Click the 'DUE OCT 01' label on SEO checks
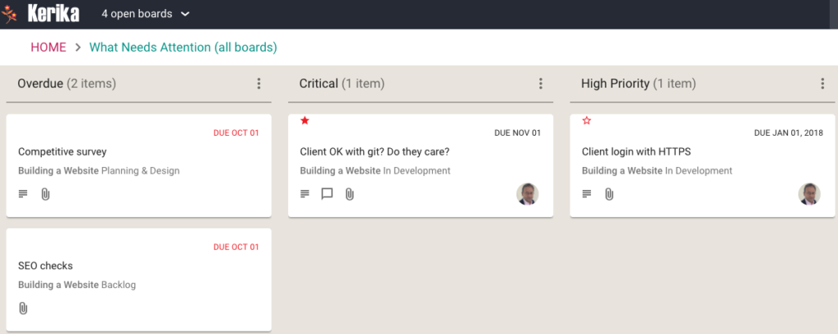 coord(236,247)
